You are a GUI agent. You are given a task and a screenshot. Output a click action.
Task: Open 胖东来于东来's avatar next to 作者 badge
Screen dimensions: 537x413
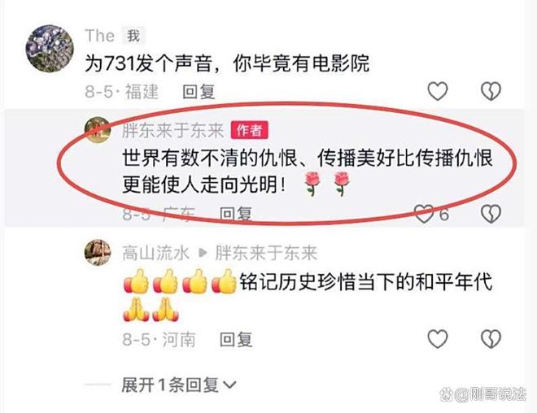[98, 130]
